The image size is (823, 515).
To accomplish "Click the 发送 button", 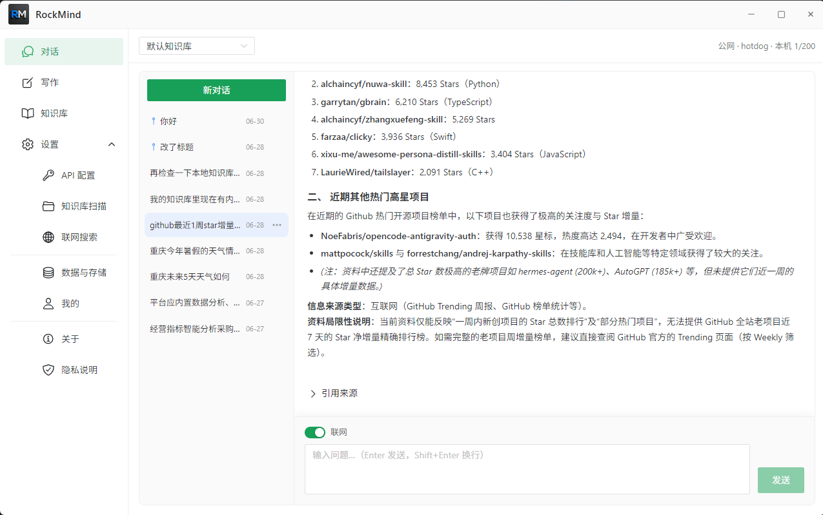I will click(781, 480).
